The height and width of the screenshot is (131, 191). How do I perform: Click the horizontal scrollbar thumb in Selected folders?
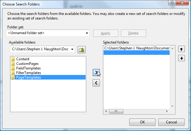[x=116, y=111]
